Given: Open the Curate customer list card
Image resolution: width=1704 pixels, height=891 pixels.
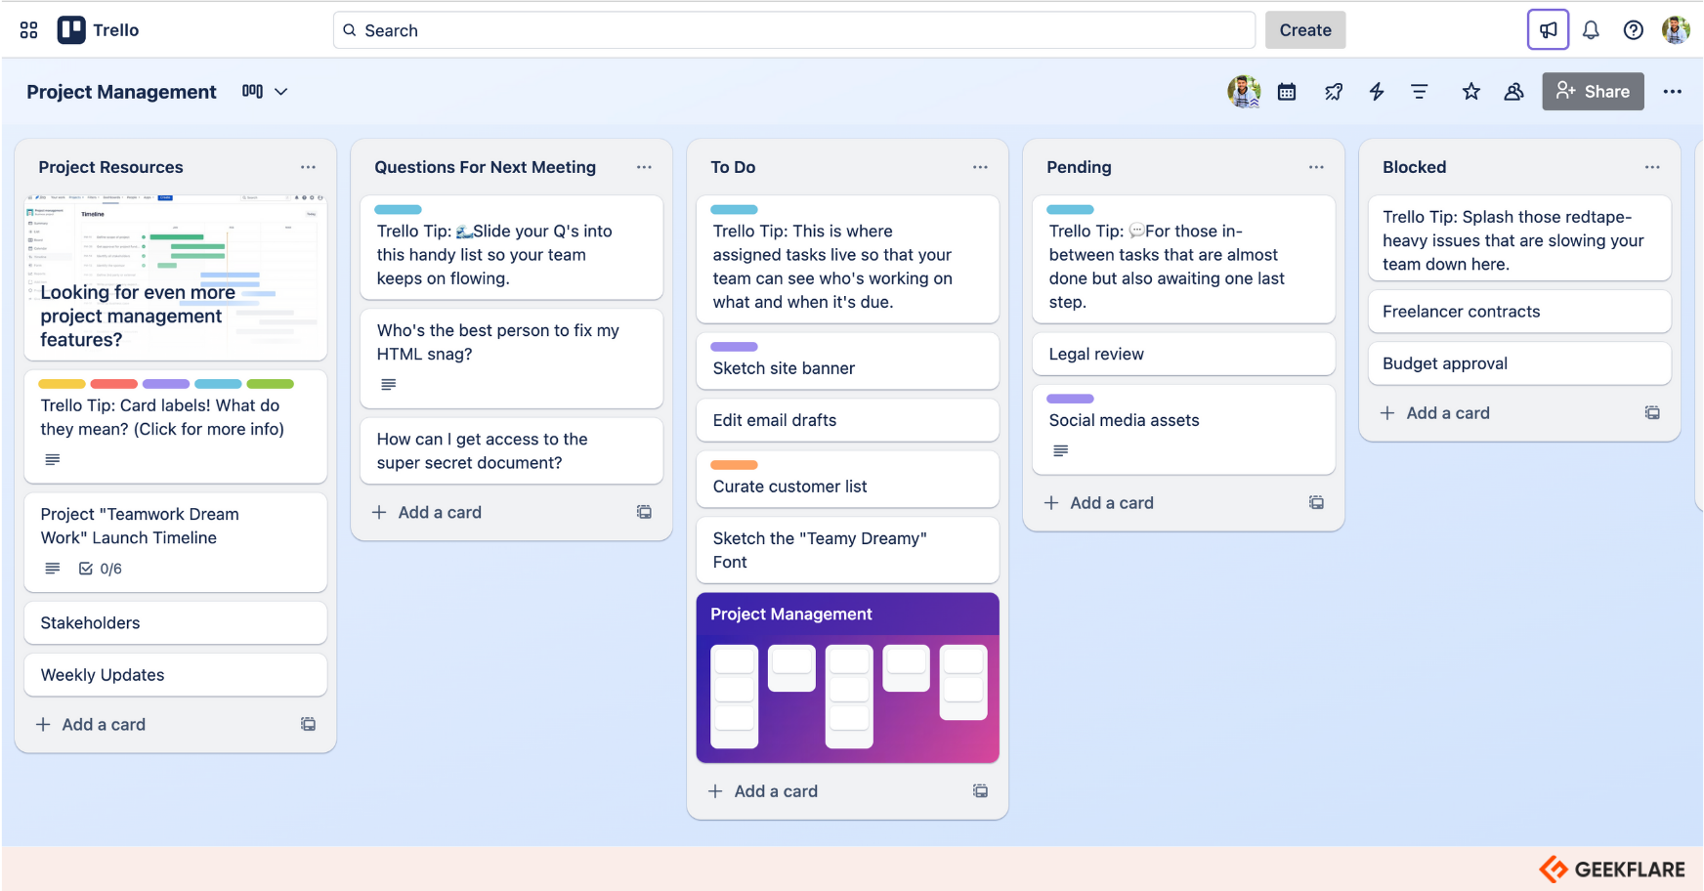Looking at the screenshot, I should (848, 479).
